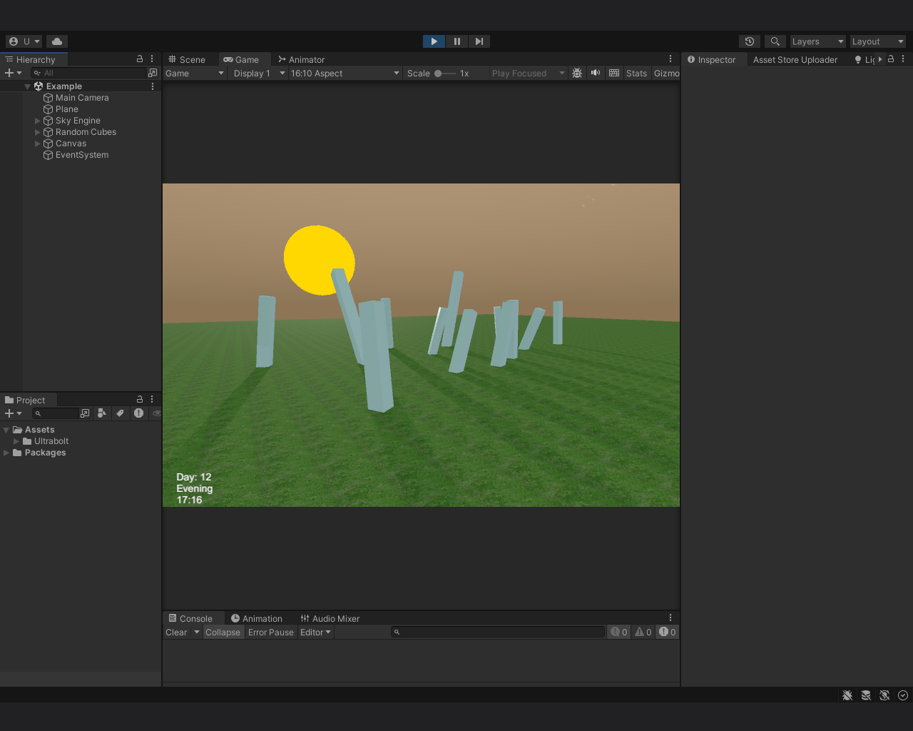Switch to the Scene tab

187,59
